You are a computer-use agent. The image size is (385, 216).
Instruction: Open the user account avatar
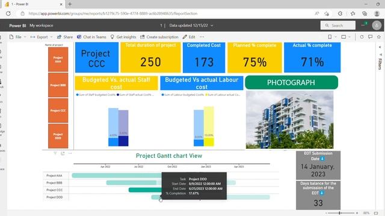coord(377,25)
